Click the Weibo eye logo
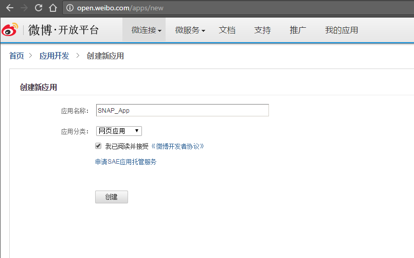Screen dimensions: 414x258 10,29
